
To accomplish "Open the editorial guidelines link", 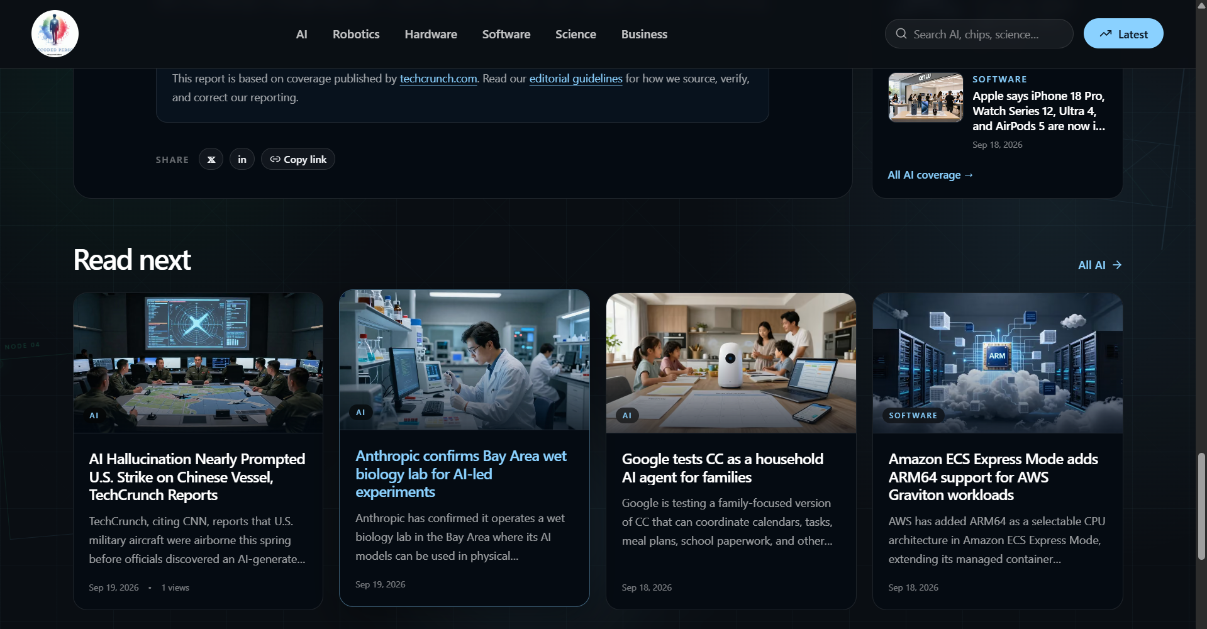I will 576,79.
